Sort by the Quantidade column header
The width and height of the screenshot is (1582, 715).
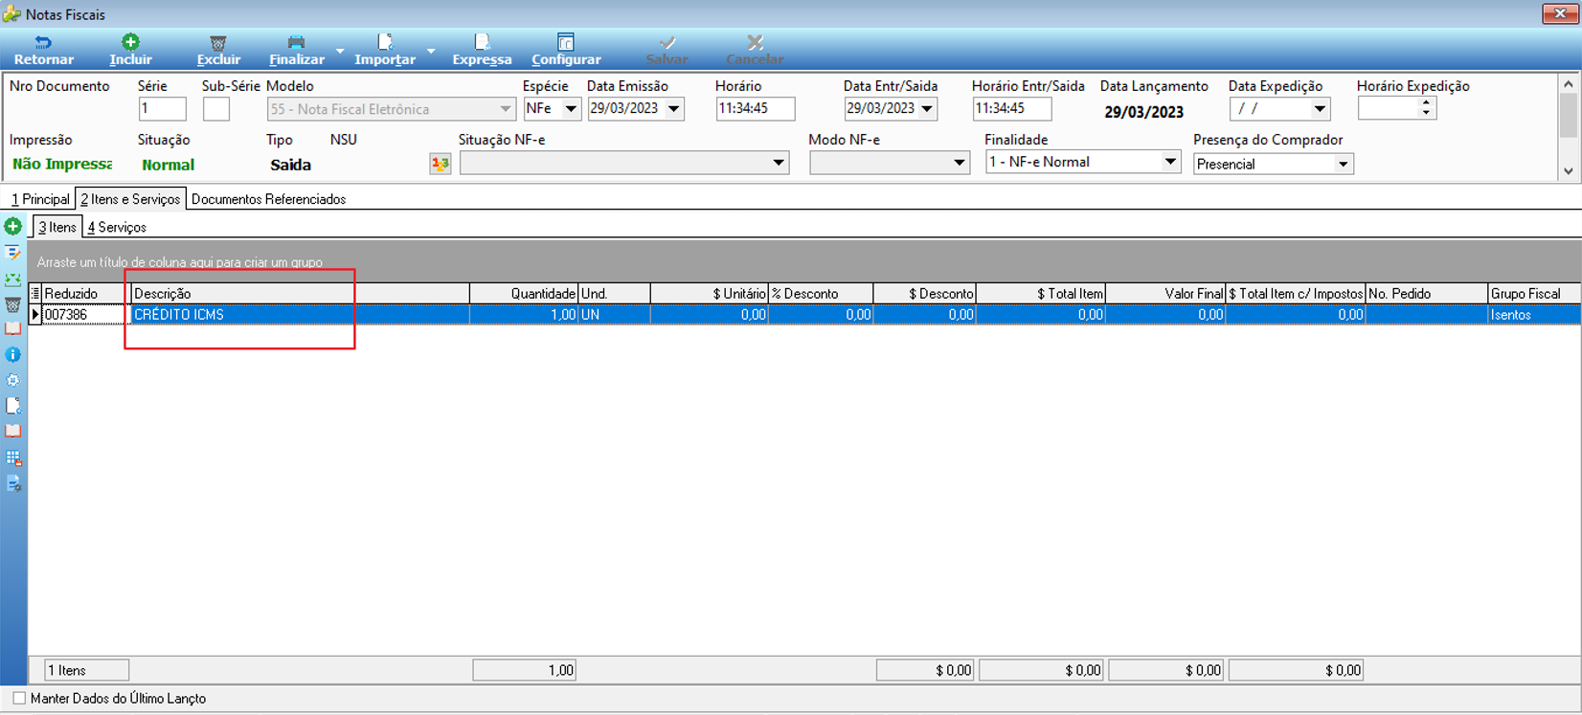point(524,294)
